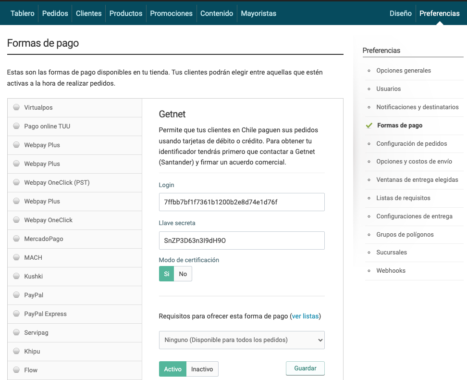Click status dot beside Webpay OneClick (PST)
The image size is (467, 380).
(x=16, y=182)
